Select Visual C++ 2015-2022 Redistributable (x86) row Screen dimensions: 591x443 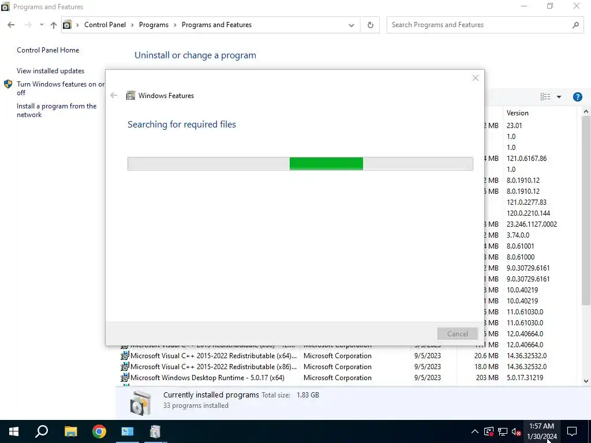click(x=348, y=366)
